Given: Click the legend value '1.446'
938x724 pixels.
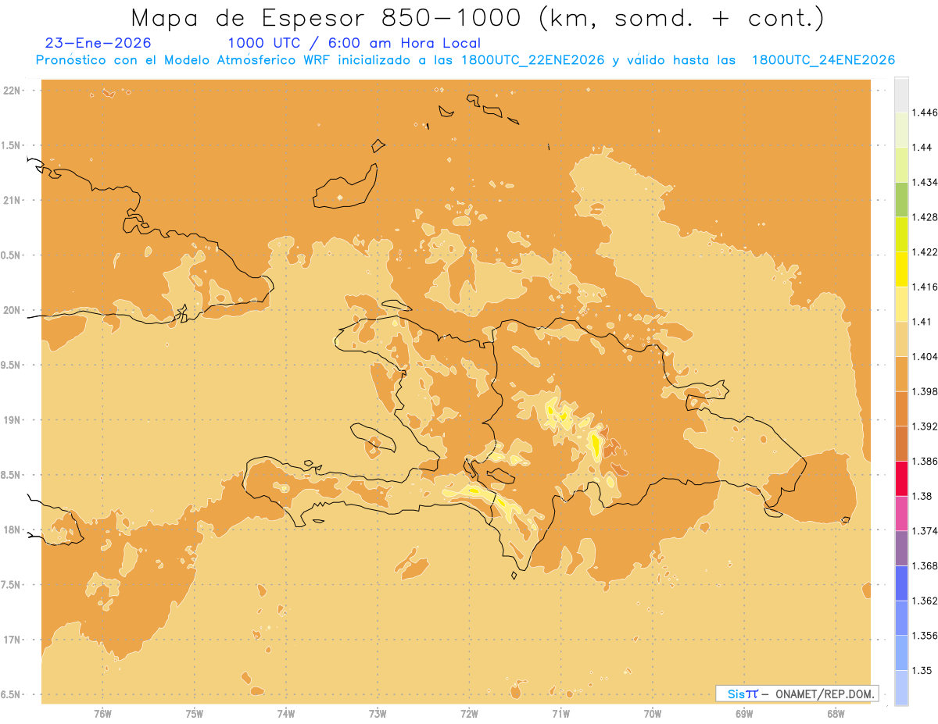Looking at the screenshot, I should coord(925,112).
